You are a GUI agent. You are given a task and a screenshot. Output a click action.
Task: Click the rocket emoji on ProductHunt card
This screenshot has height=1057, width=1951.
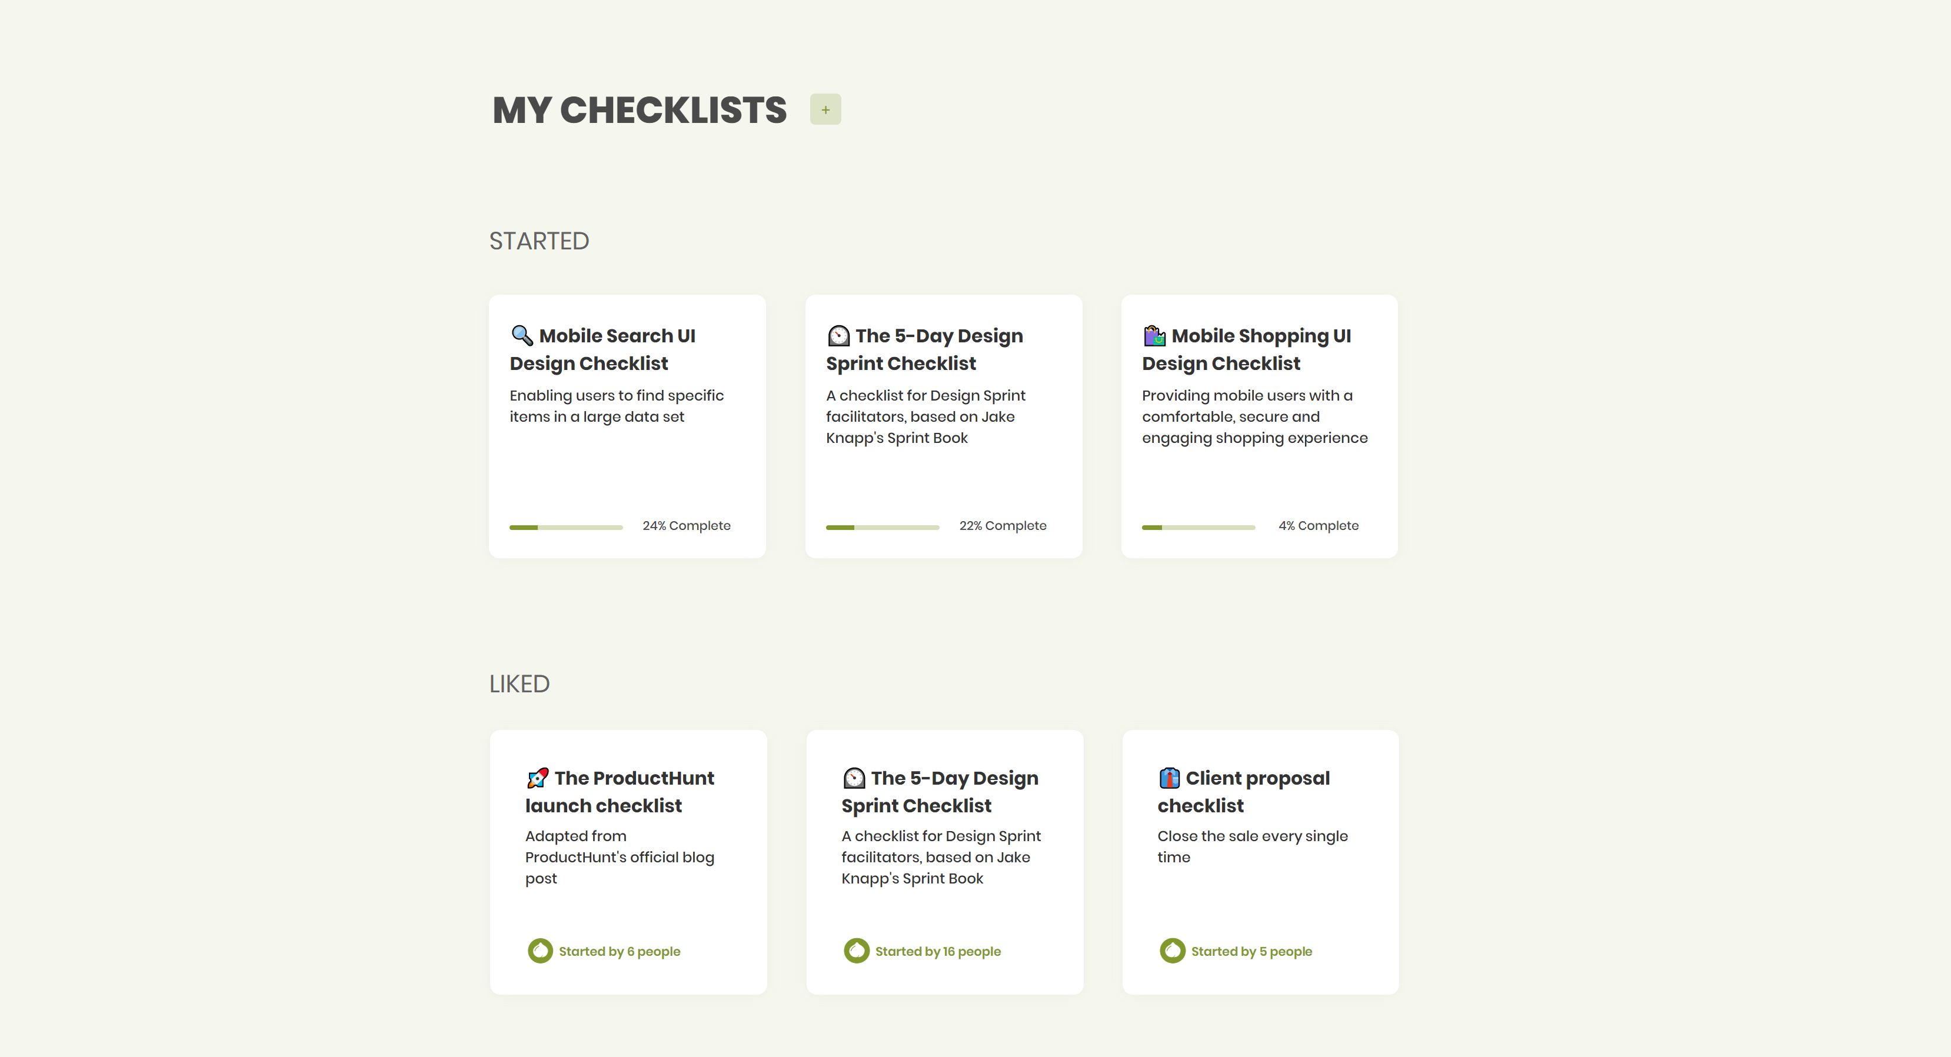coord(537,778)
